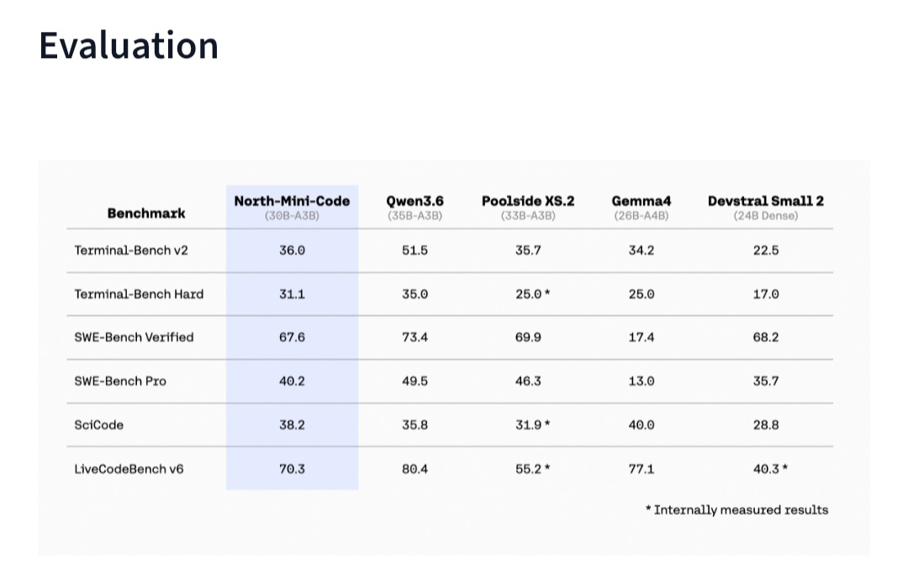Click the Qwen3.6 column header

coord(414,208)
